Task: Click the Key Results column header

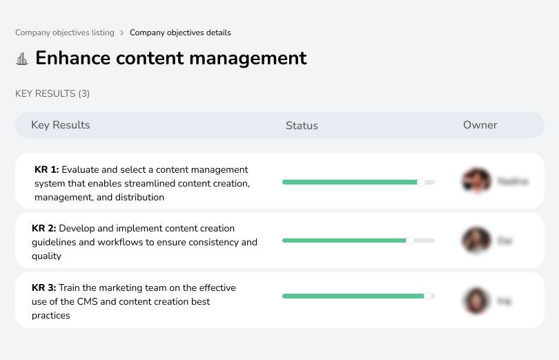Action: point(60,125)
